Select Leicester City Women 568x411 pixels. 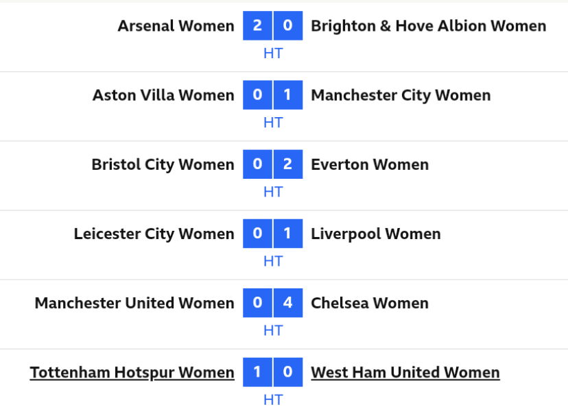(x=154, y=234)
